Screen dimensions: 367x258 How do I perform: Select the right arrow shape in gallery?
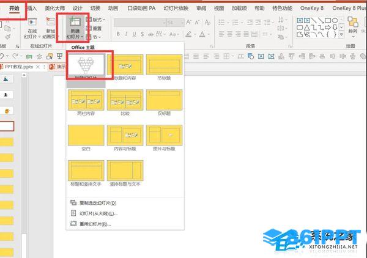(328, 28)
